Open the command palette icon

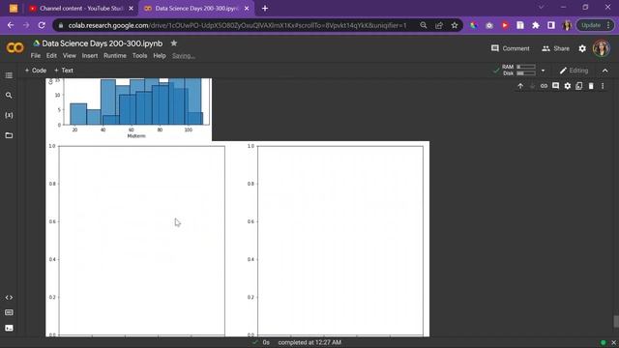coord(9,312)
